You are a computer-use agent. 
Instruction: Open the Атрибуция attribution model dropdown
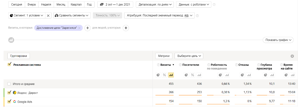(x=159, y=16)
